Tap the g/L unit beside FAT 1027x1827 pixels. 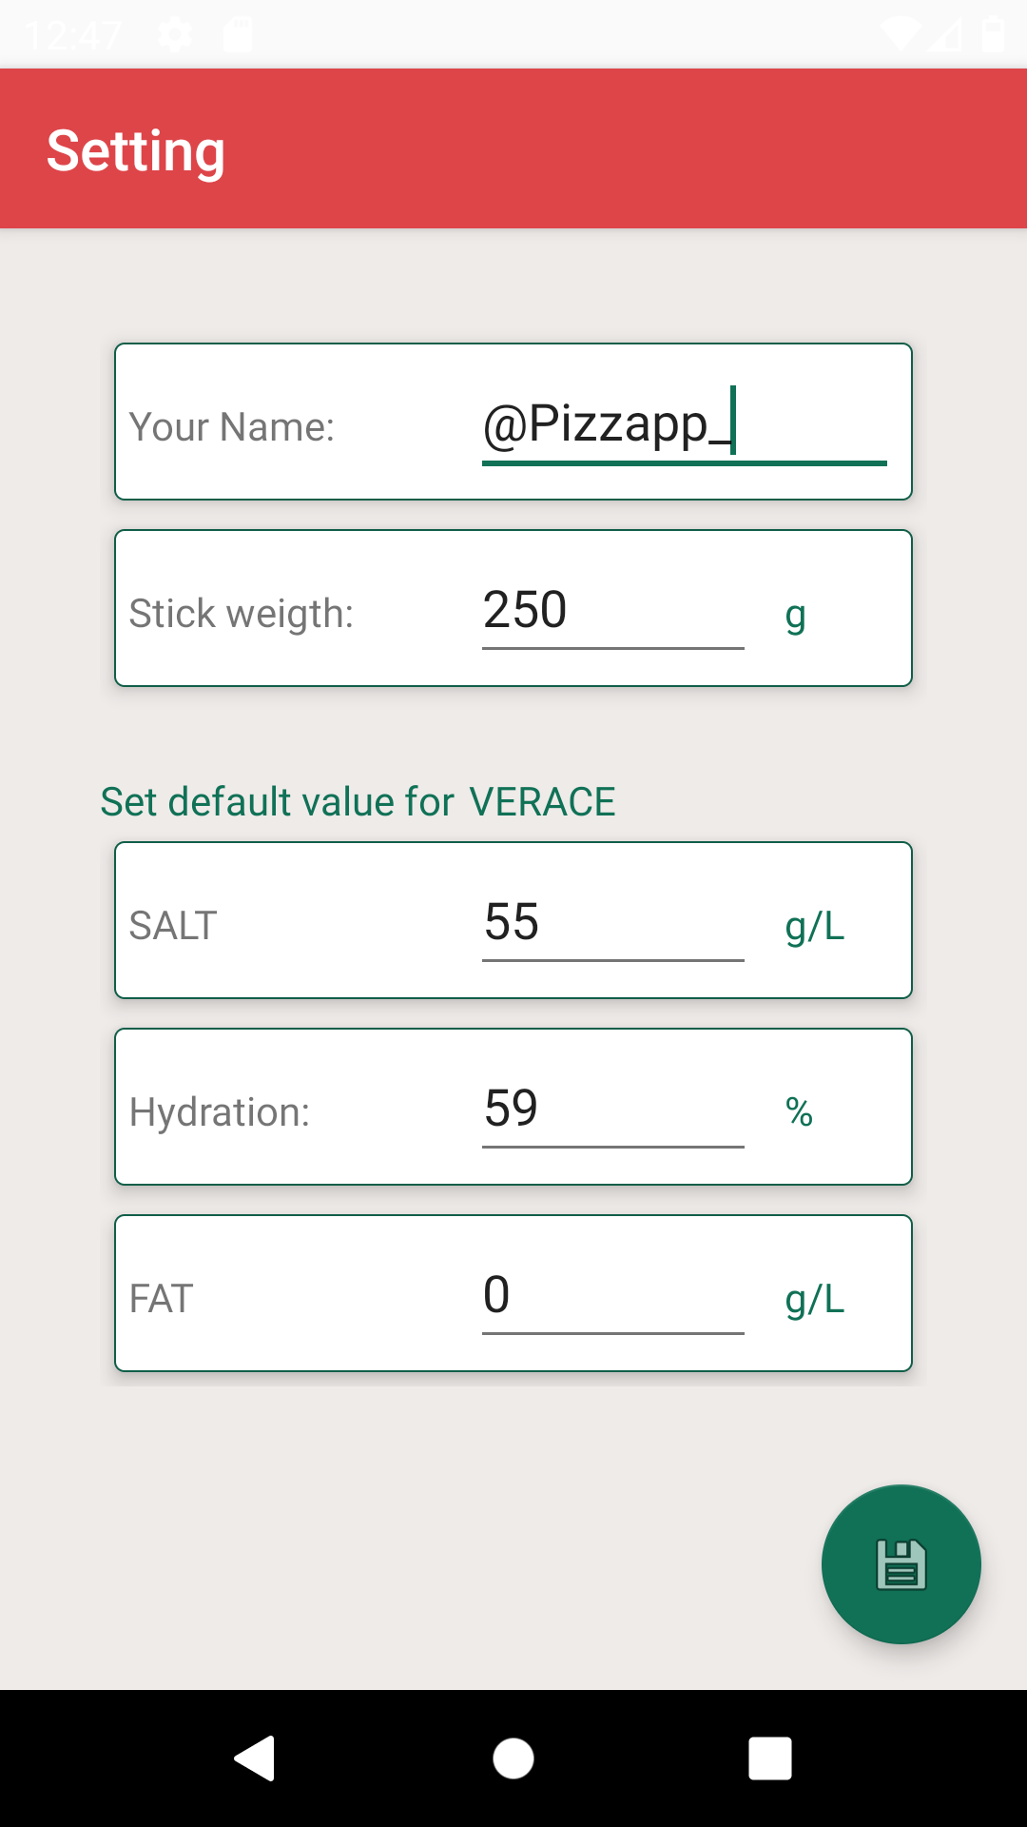(815, 1299)
